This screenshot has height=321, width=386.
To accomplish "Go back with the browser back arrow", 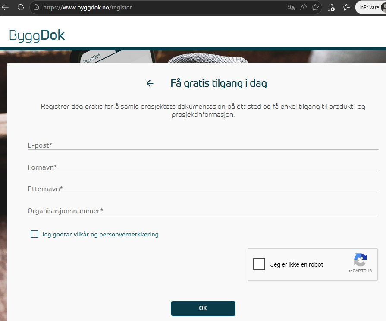I will pos(5,7).
